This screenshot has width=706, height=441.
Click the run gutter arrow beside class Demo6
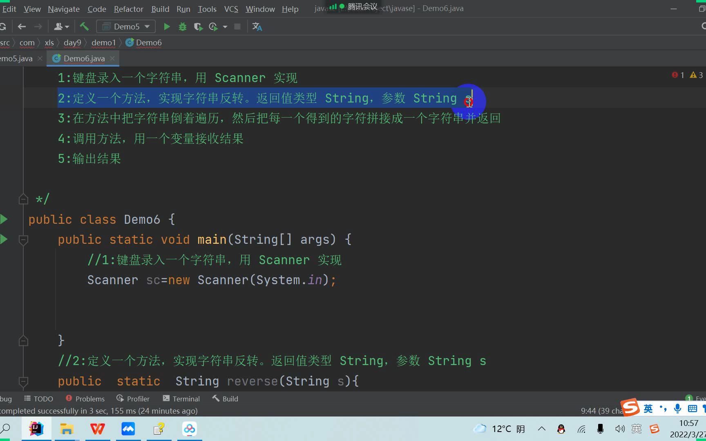tap(4, 219)
